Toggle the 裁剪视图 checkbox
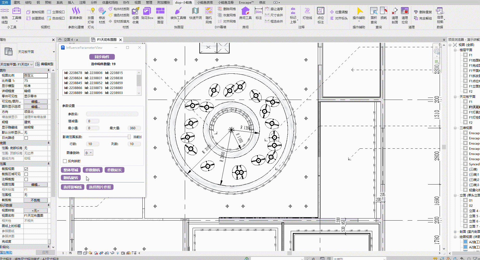Screen dimensions: 480x260 point(26,169)
